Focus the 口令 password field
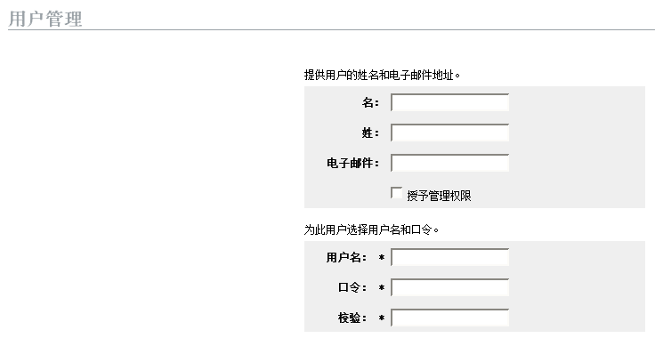Viewport: 655px width, 338px height. [x=450, y=287]
